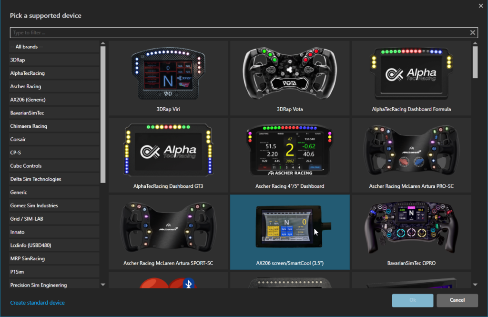The width and height of the screenshot is (488, 317).
Task: Click the Create standard device link
Action: pos(37,303)
